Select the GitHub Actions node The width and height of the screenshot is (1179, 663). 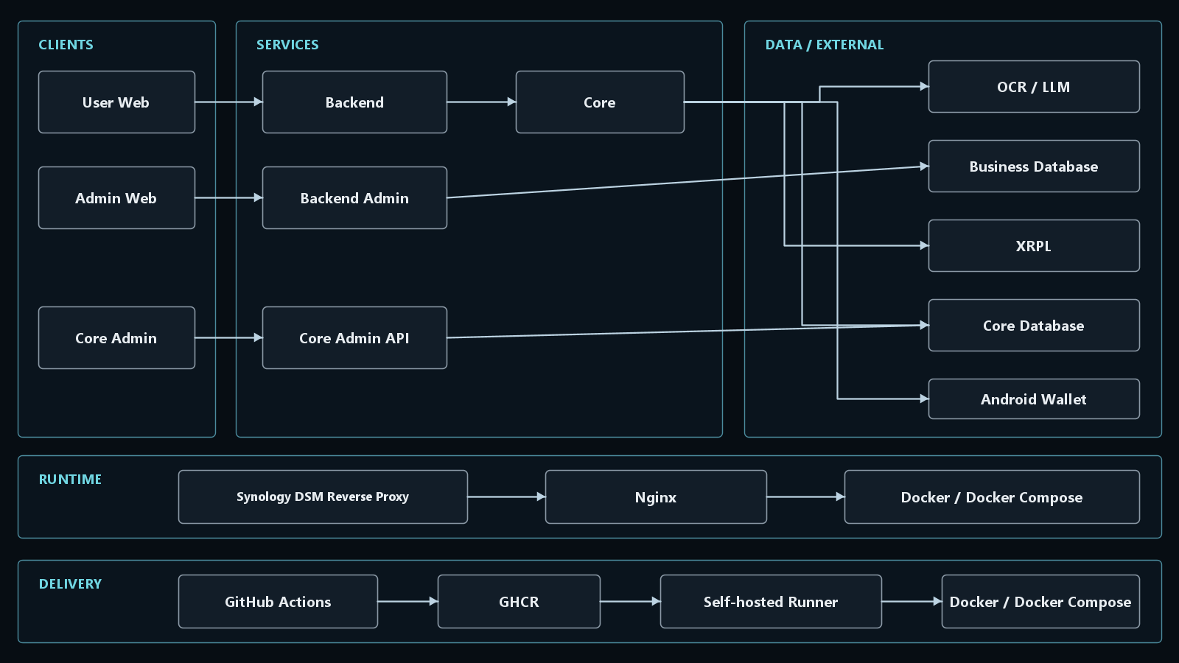coord(278,602)
